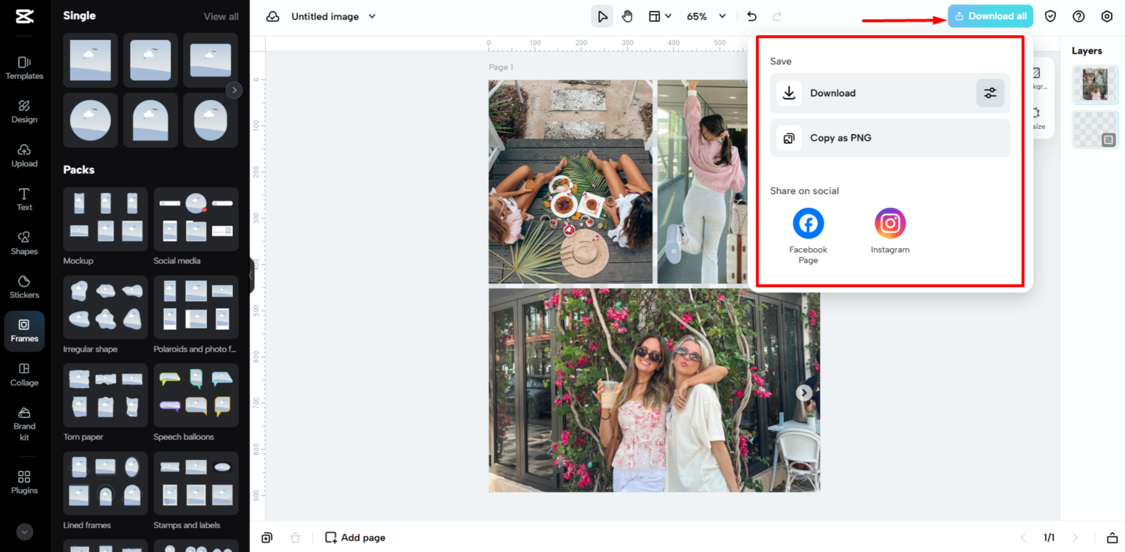Open View all single frames
Viewport: 1125px width, 552px height.
(x=221, y=16)
